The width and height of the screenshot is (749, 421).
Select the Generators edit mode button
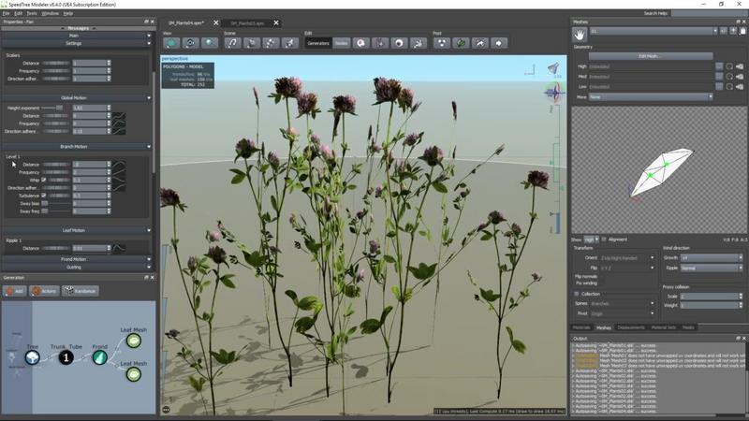(318, 43)
